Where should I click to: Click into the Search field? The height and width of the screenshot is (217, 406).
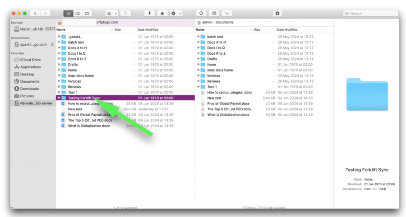click(371, 13)
